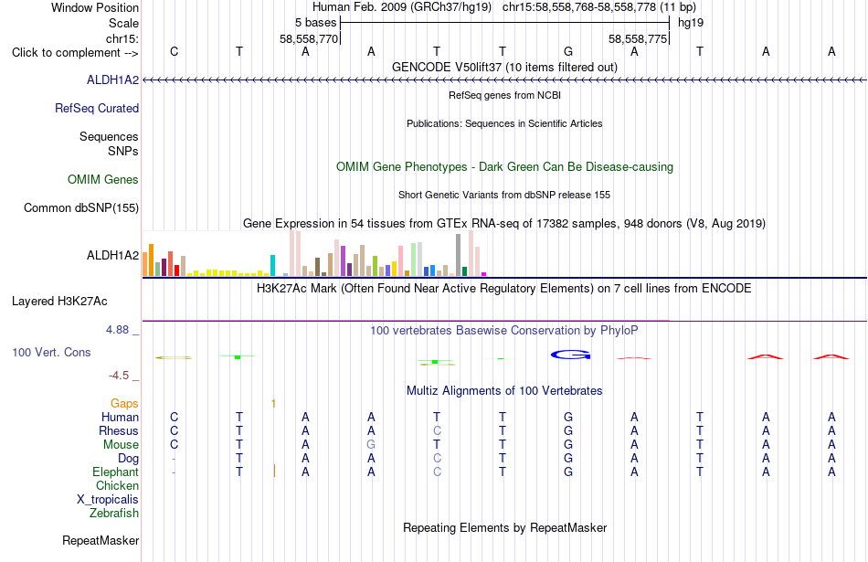Click the 'RefSeq genes from NCBI' title
This screenshot has width=868, height=562.
click(505, 95)
